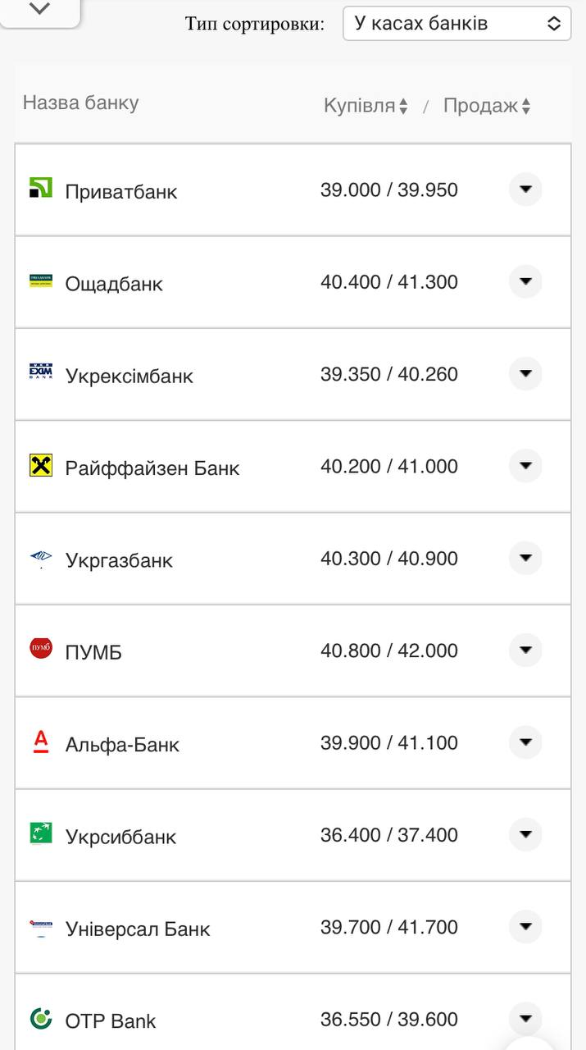The height and width of the screenshot is (1050, 586).
Task: Open the Укргазбанк bank name link
Action: (119, 560)
